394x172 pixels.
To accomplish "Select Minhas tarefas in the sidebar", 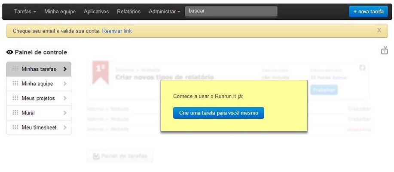I will (x=39, y=69).
